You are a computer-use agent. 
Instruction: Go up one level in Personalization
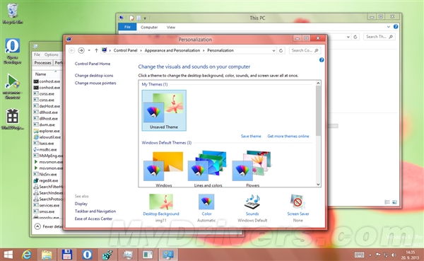(96, 50)
